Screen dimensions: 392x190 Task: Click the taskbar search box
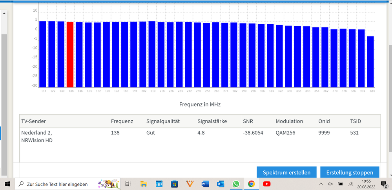(x=68, y=184)
